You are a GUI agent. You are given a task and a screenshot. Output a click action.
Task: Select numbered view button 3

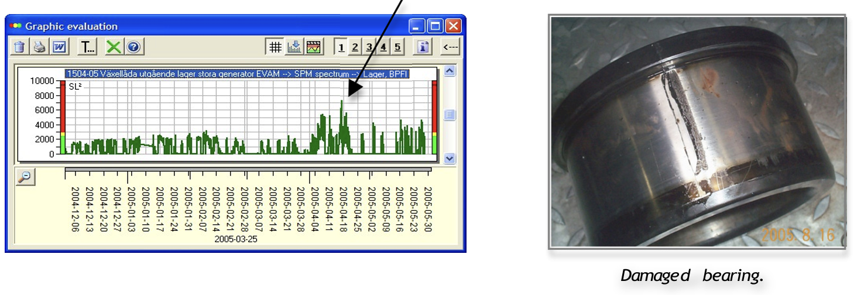click(369, 47)
